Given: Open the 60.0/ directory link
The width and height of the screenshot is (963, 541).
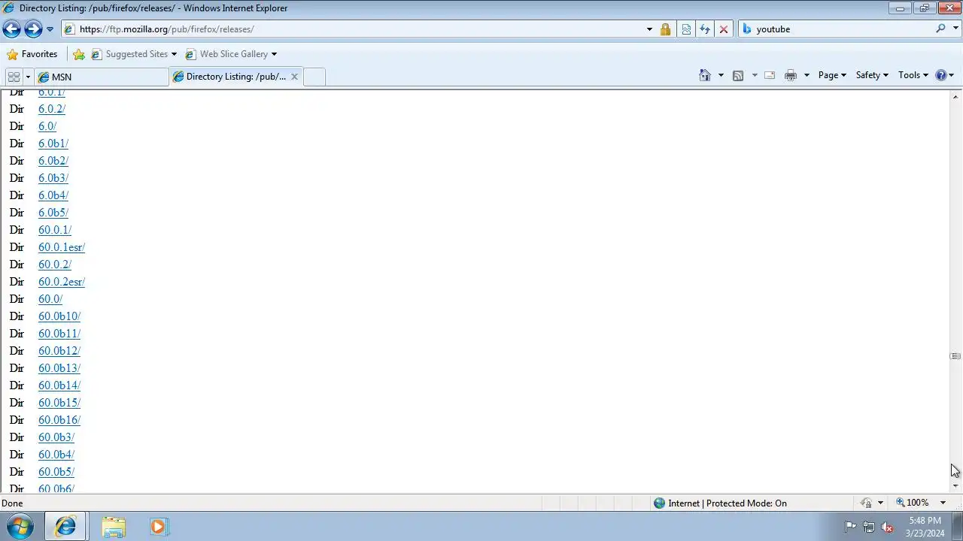Looking at the screenshot, I should [50, 299].
